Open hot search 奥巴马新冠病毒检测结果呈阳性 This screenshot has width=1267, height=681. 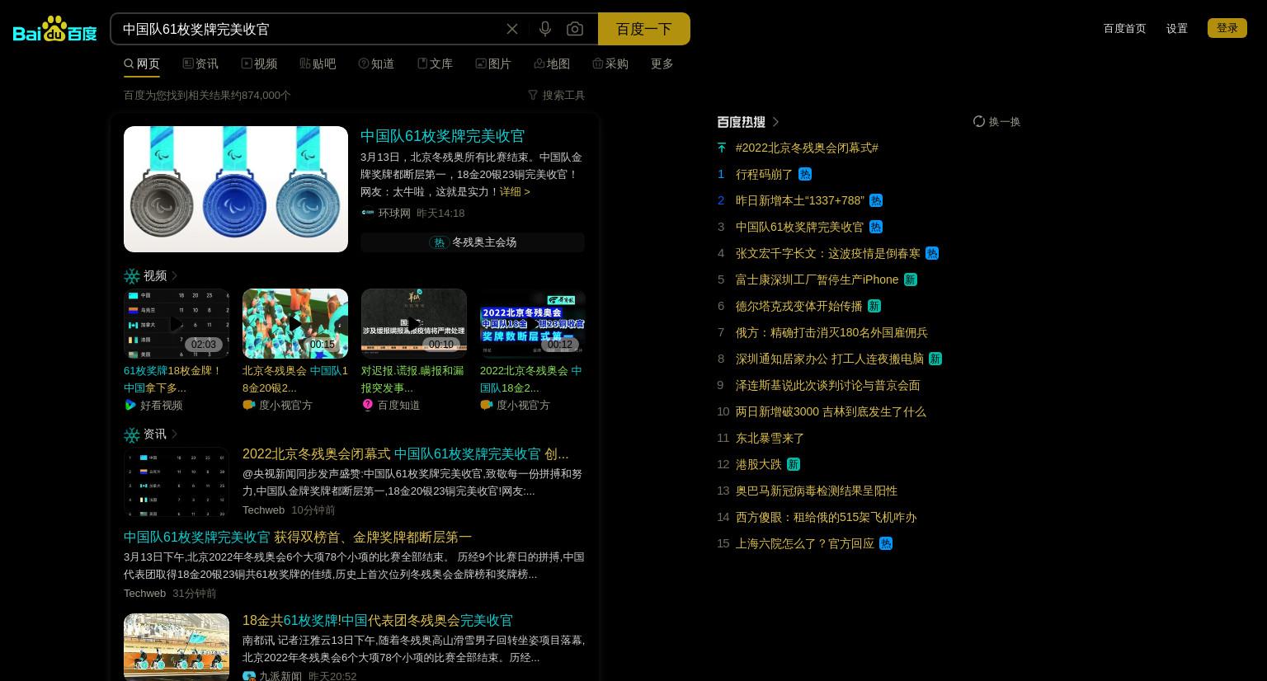(x=817, y=491)
